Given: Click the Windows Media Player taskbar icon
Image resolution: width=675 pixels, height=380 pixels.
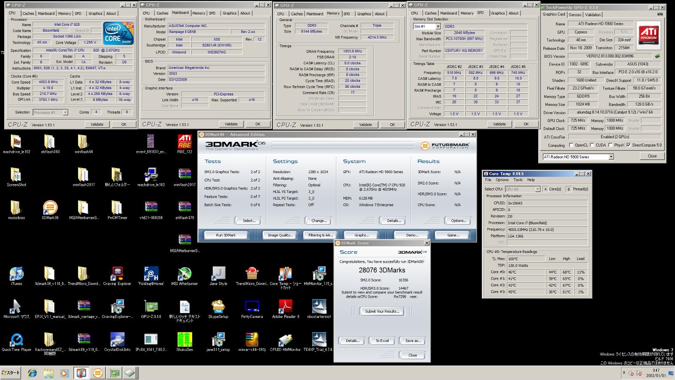Looking at the screenshot, I should click(x=64, y=373).
